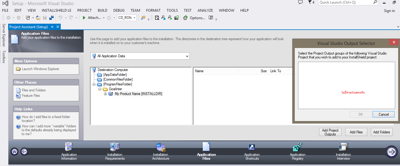This screenshot has width=400, height=166.
Task: Click the Navigate Backward toolbar icon
Action: (x=8, y=18)
